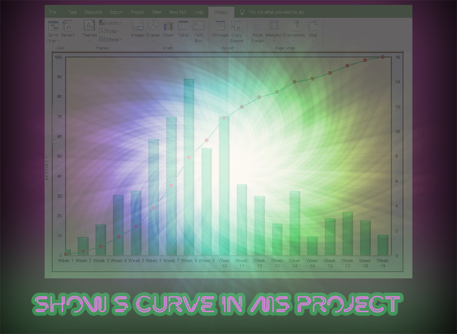Select the Week 7 bar in chart
Image resolution: width=457 pixels, height=334 pixels.
[x=171, y=186]
